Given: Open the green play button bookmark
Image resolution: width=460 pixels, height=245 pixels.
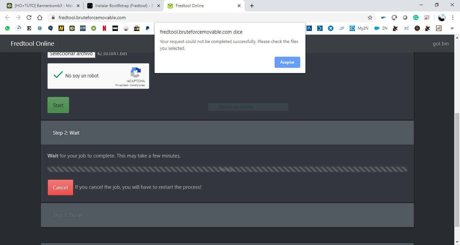Looking at the screenshot, I should point(94,28).
